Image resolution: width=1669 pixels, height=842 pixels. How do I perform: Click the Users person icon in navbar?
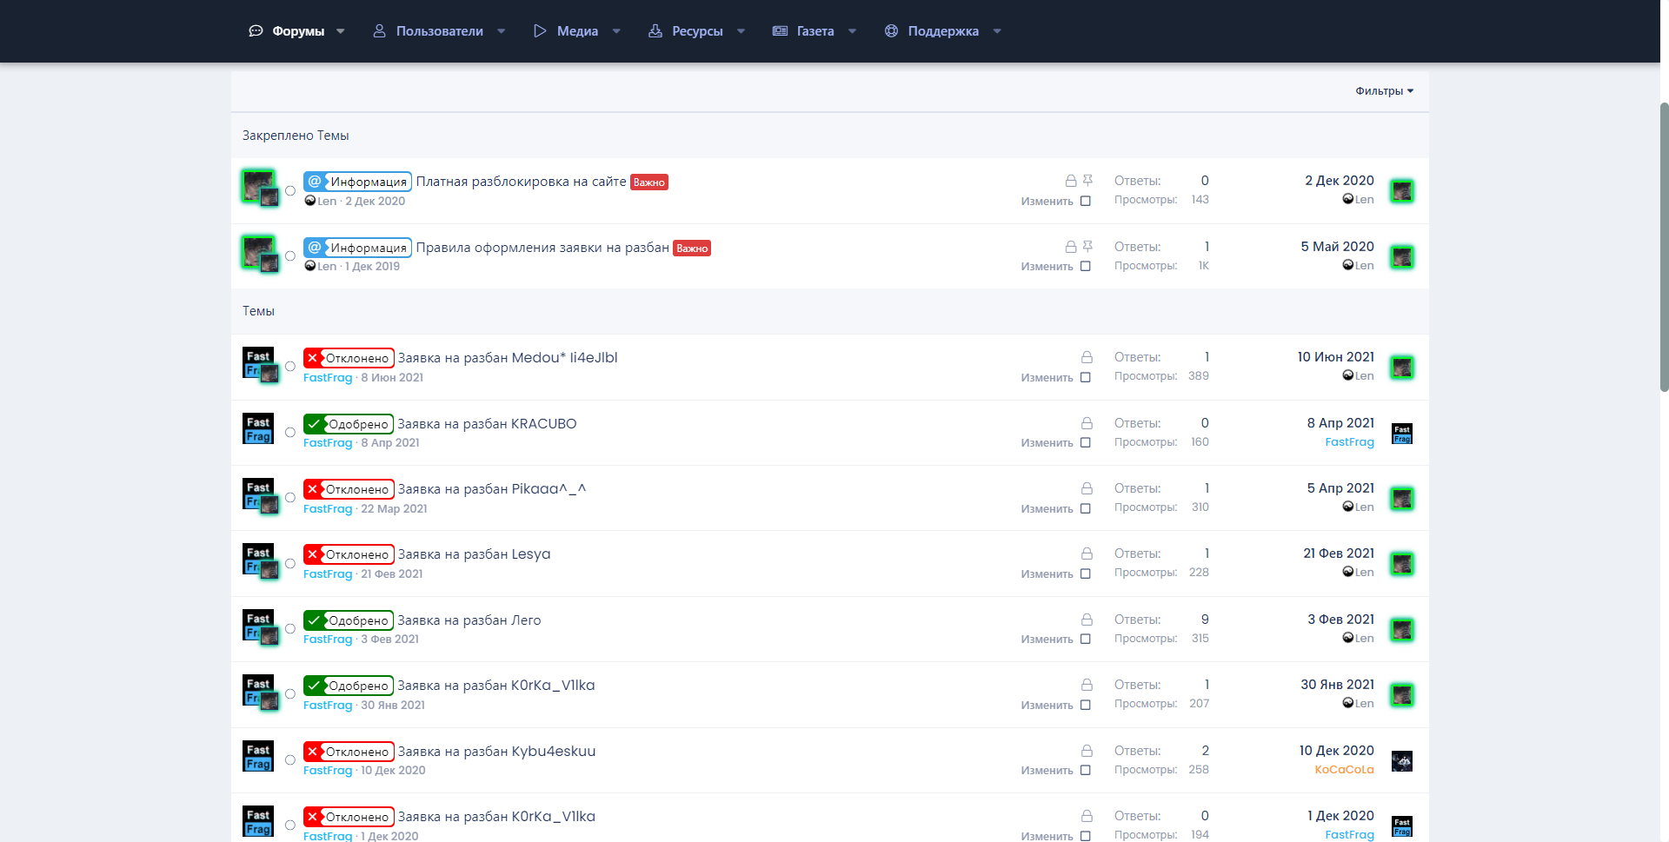(379, 31)
